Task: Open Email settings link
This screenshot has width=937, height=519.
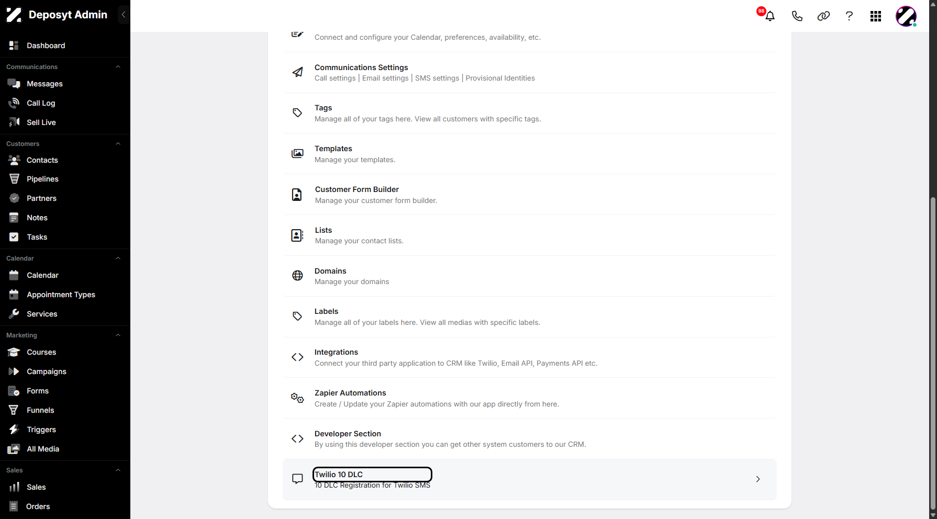Action: point(385,78)
